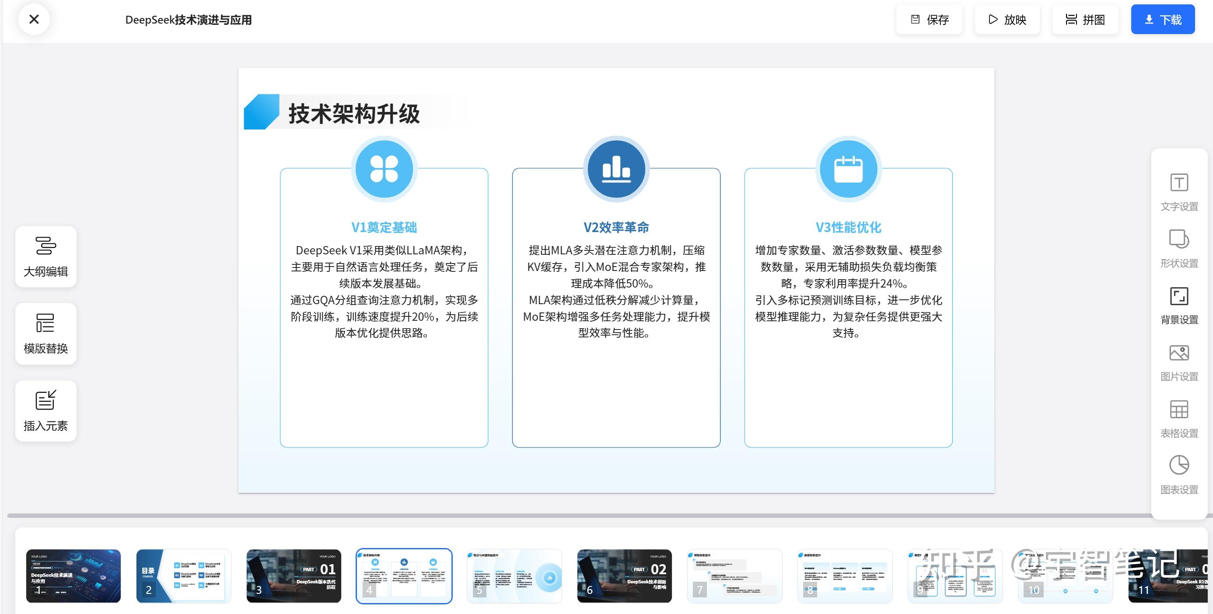The image size is (1213, 614).
Task: Open the 大纲编辑 outline editor
Action: (45, 257)
